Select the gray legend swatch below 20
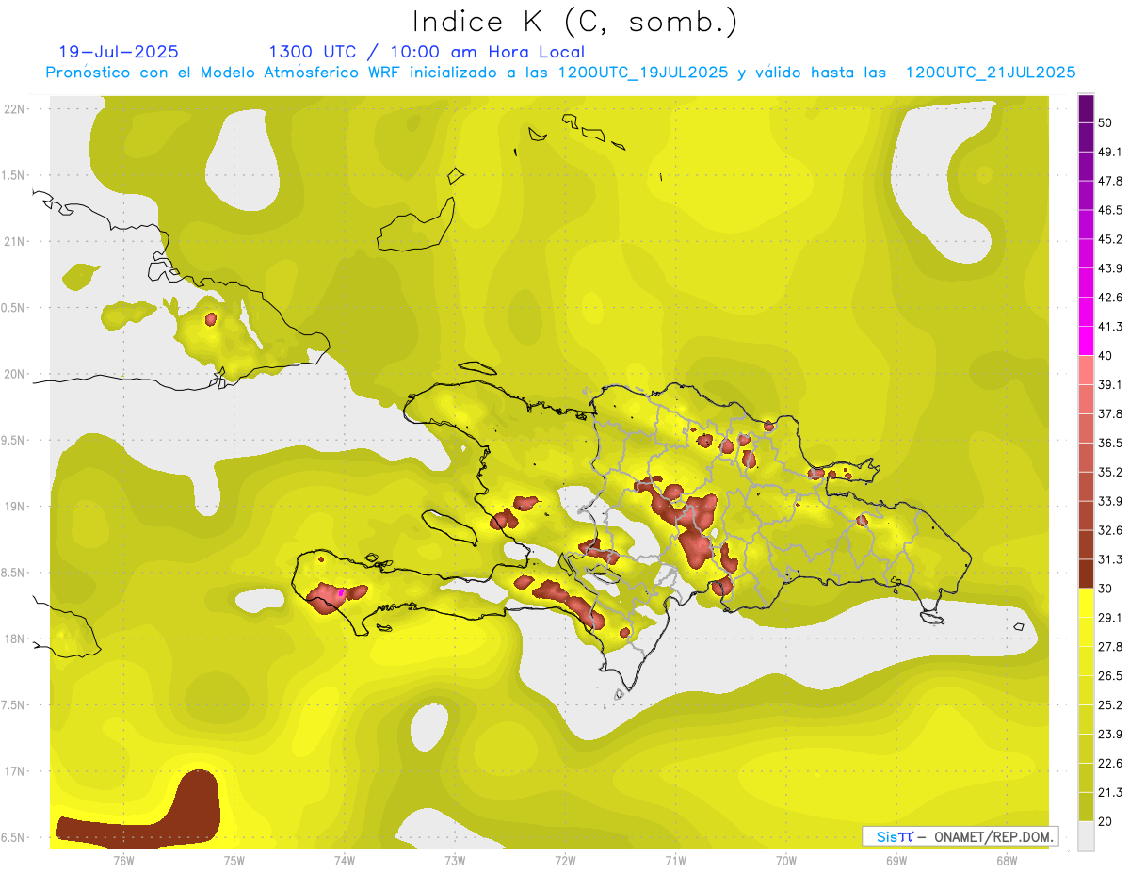 tap(1086, 835)
